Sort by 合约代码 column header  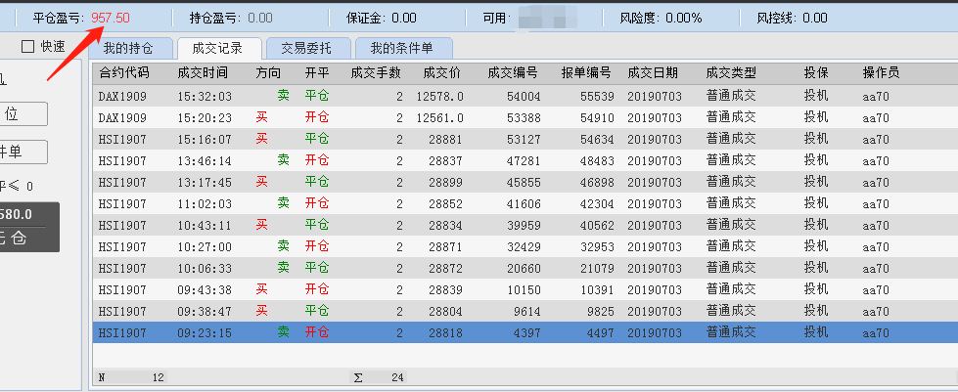coord(124,73)
